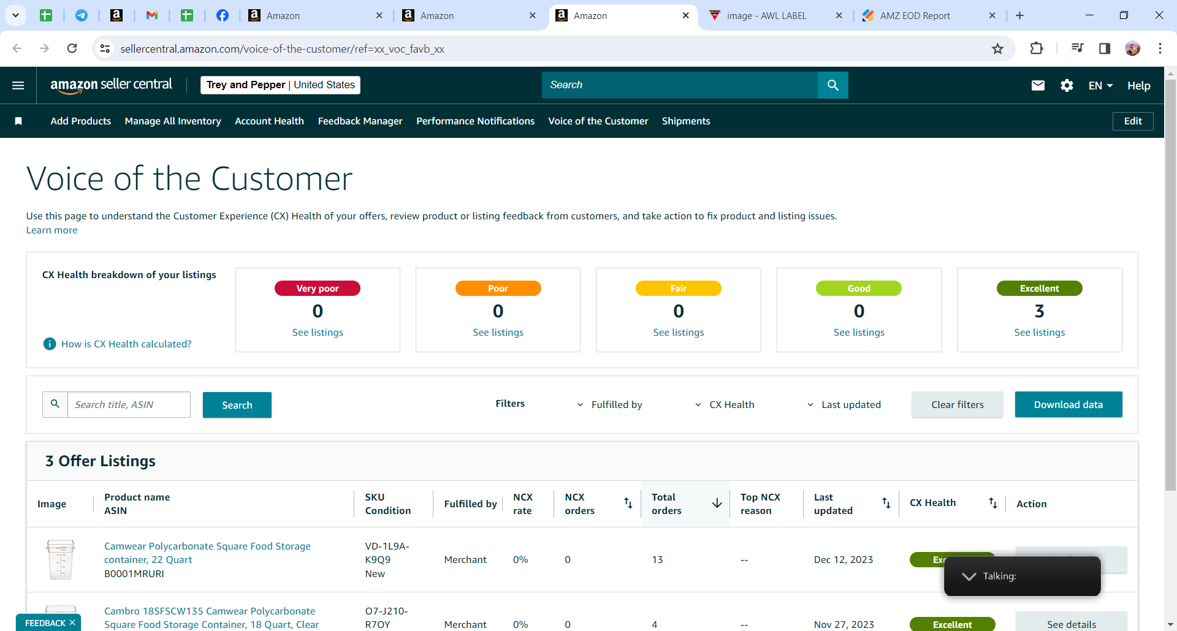Open the hamburger navigation menu
The image size is (1177, 631).
[18, 85]
